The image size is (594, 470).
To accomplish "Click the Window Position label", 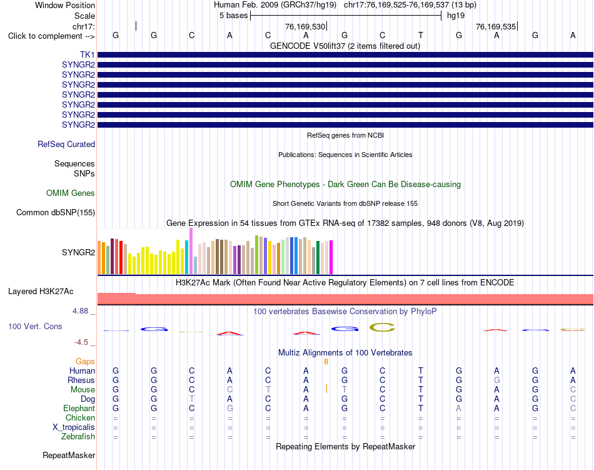I will pyautogui.click(x=65, y=5).
